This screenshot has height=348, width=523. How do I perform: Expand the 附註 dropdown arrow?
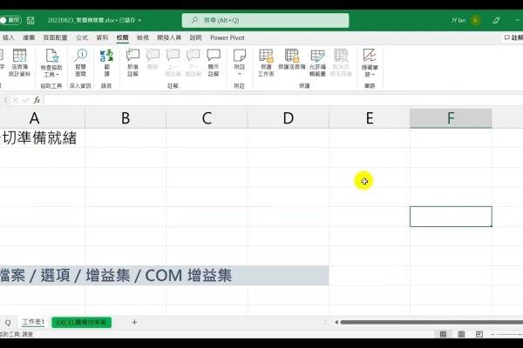point(240,74)
